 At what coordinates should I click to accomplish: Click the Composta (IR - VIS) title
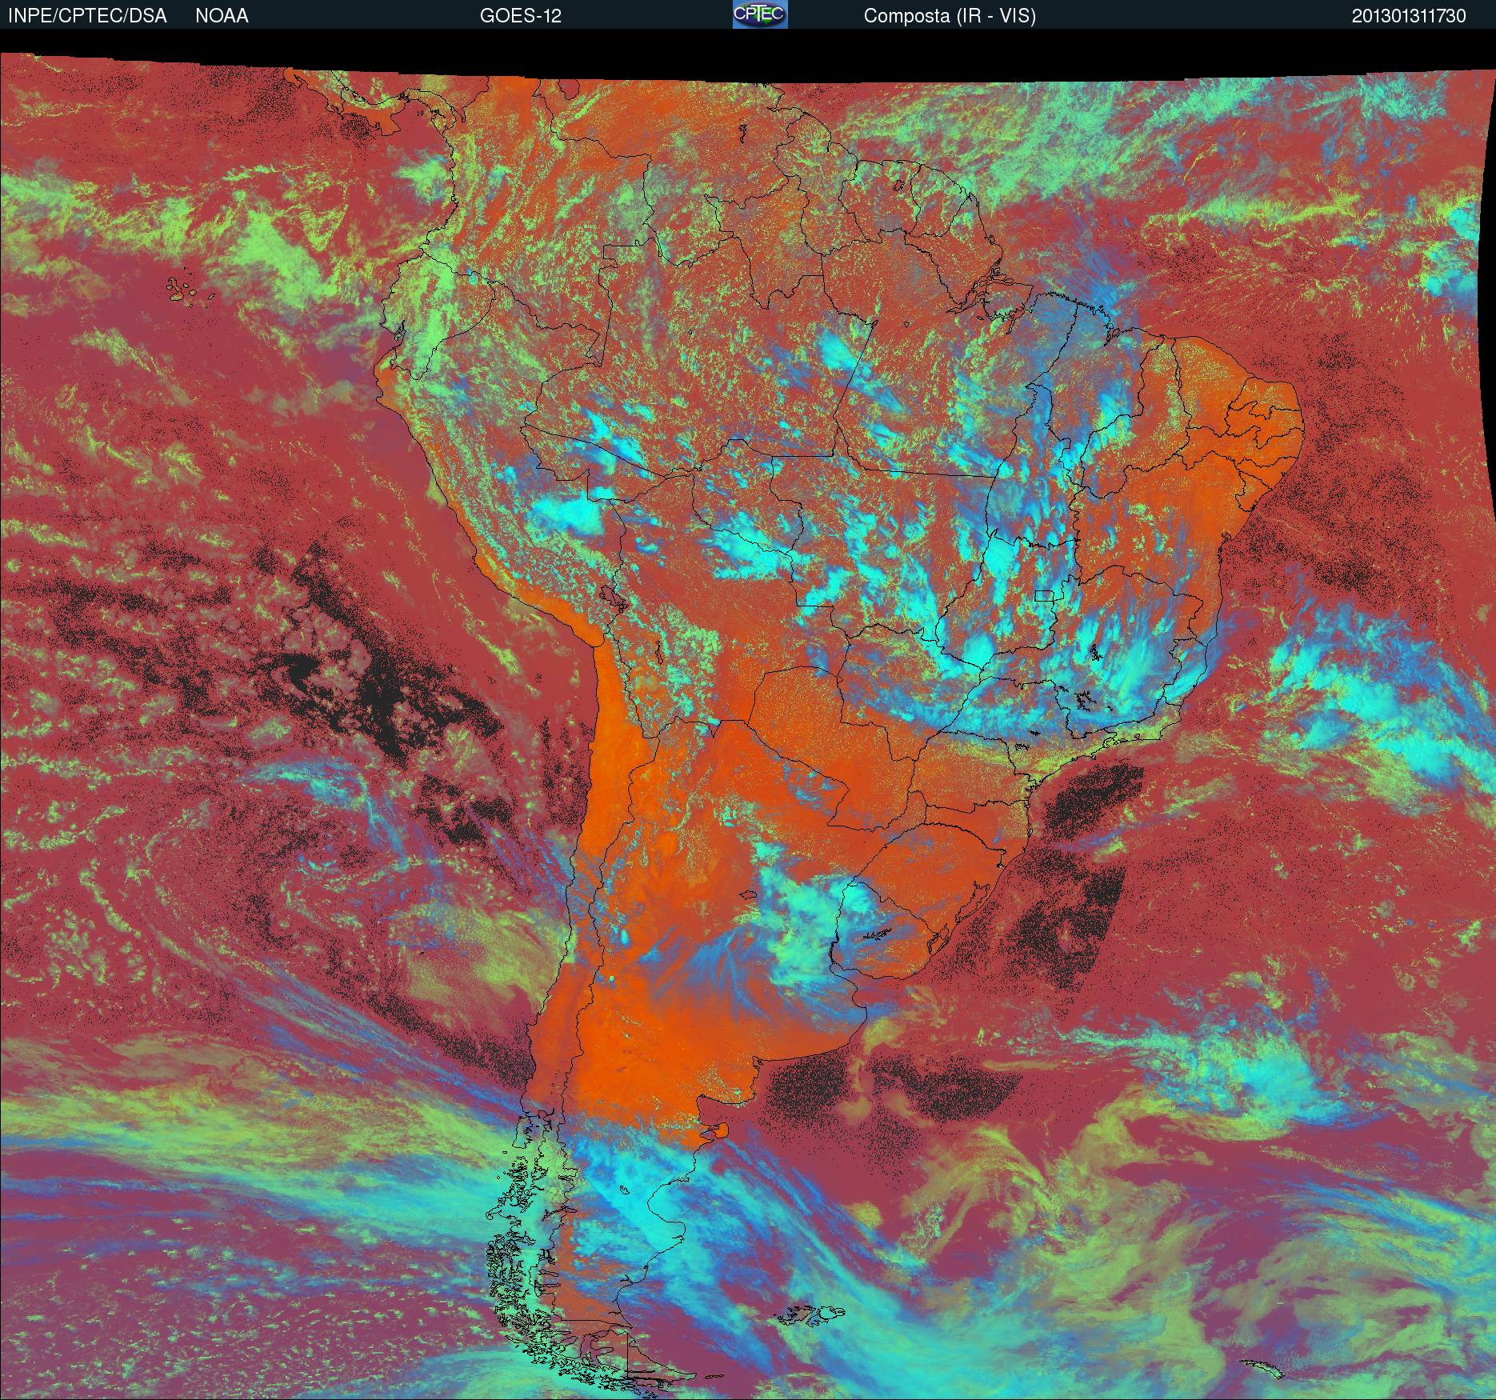(950, 16)
